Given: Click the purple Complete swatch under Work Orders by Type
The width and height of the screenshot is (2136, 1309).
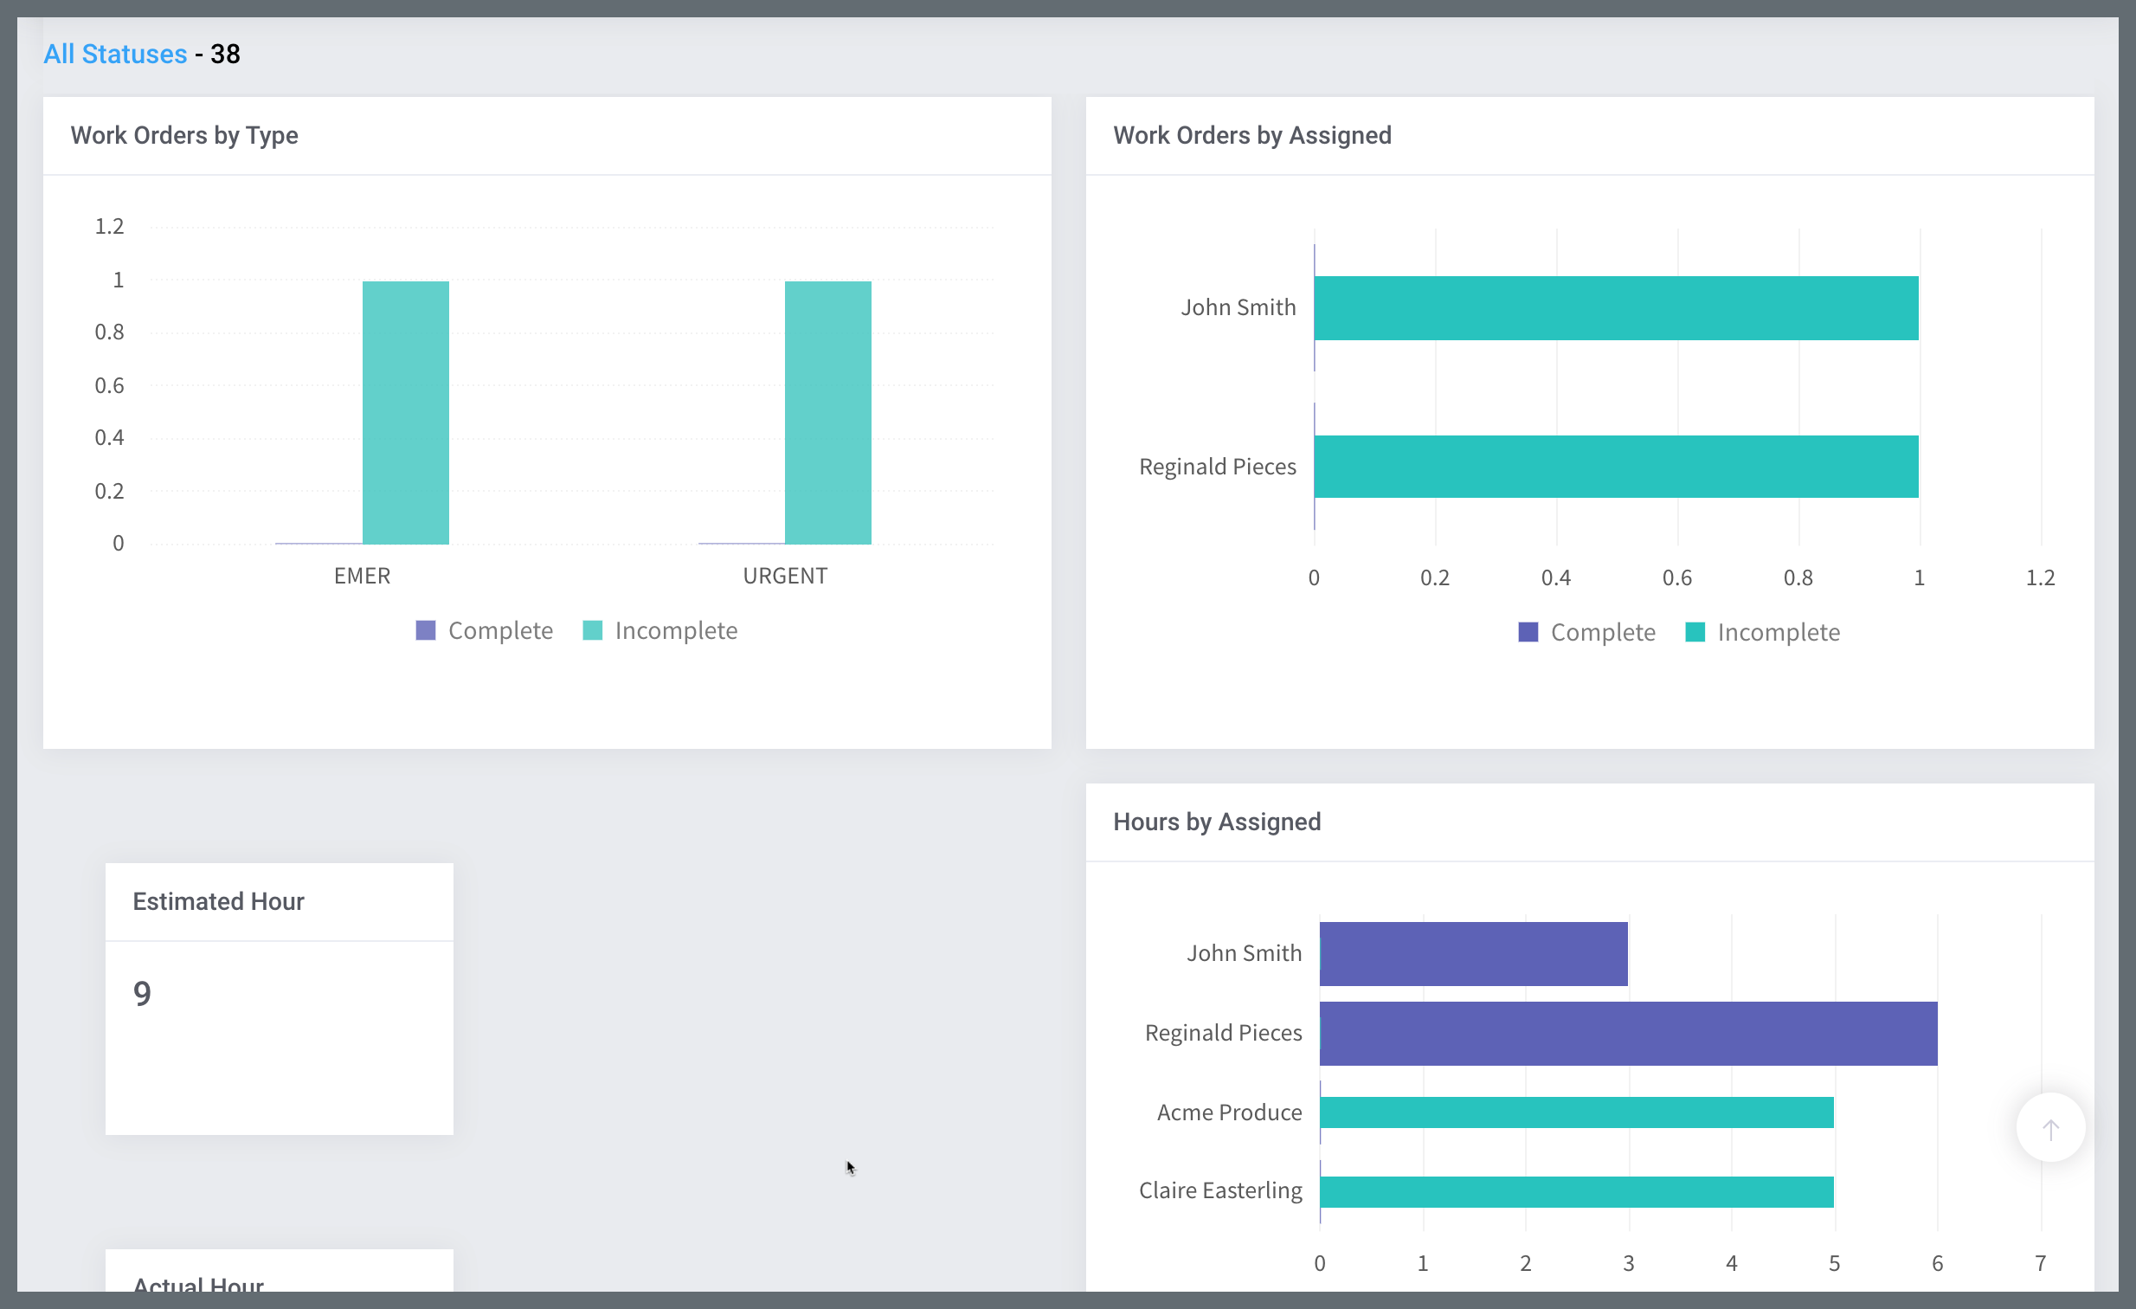Looking at the screenshot, I should tap(426, 630).
